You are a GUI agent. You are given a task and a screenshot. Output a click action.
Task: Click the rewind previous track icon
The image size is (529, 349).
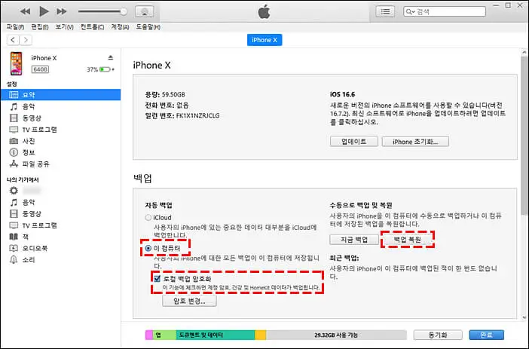[25, 12]
